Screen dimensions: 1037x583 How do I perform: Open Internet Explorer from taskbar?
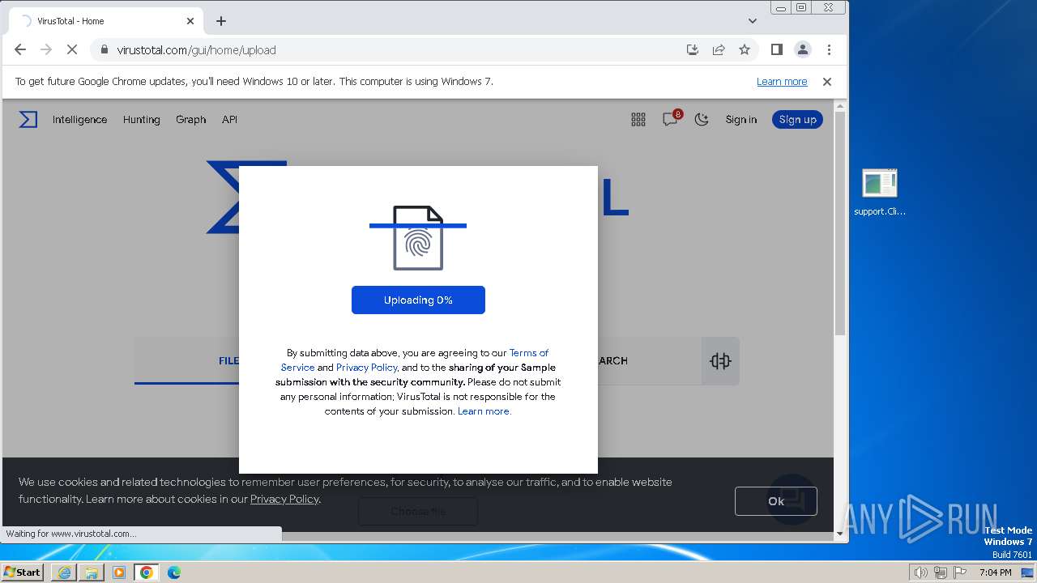click(x=64, y=572)
